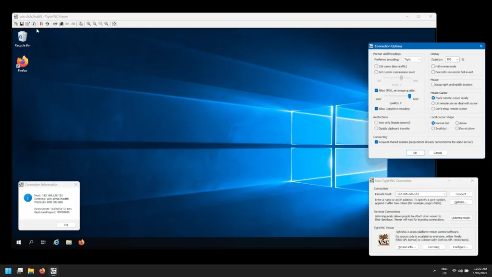Image resolution: width=492 pixels, height=277 pixels.
Task: Click Connect in New TightVNC Connection
Action: pyautogui.click(x=461, y=194)
